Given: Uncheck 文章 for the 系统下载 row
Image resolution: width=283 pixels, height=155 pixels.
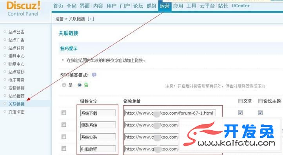Looking at the screenshot, I should 240,113.
